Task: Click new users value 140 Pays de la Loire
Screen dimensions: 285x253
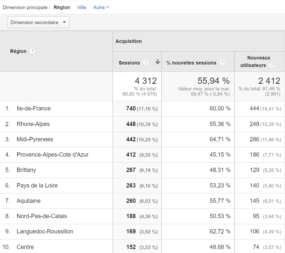Action: point(254,185)
